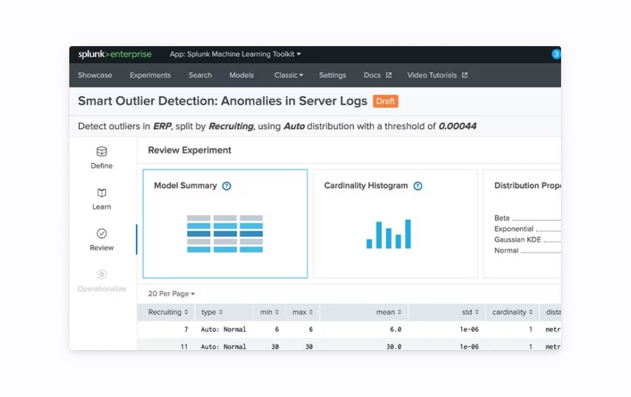Open the notifications badge showing 3
Image resolution: width=631 pixels, height=397 pixels.
tap(555, 54)
